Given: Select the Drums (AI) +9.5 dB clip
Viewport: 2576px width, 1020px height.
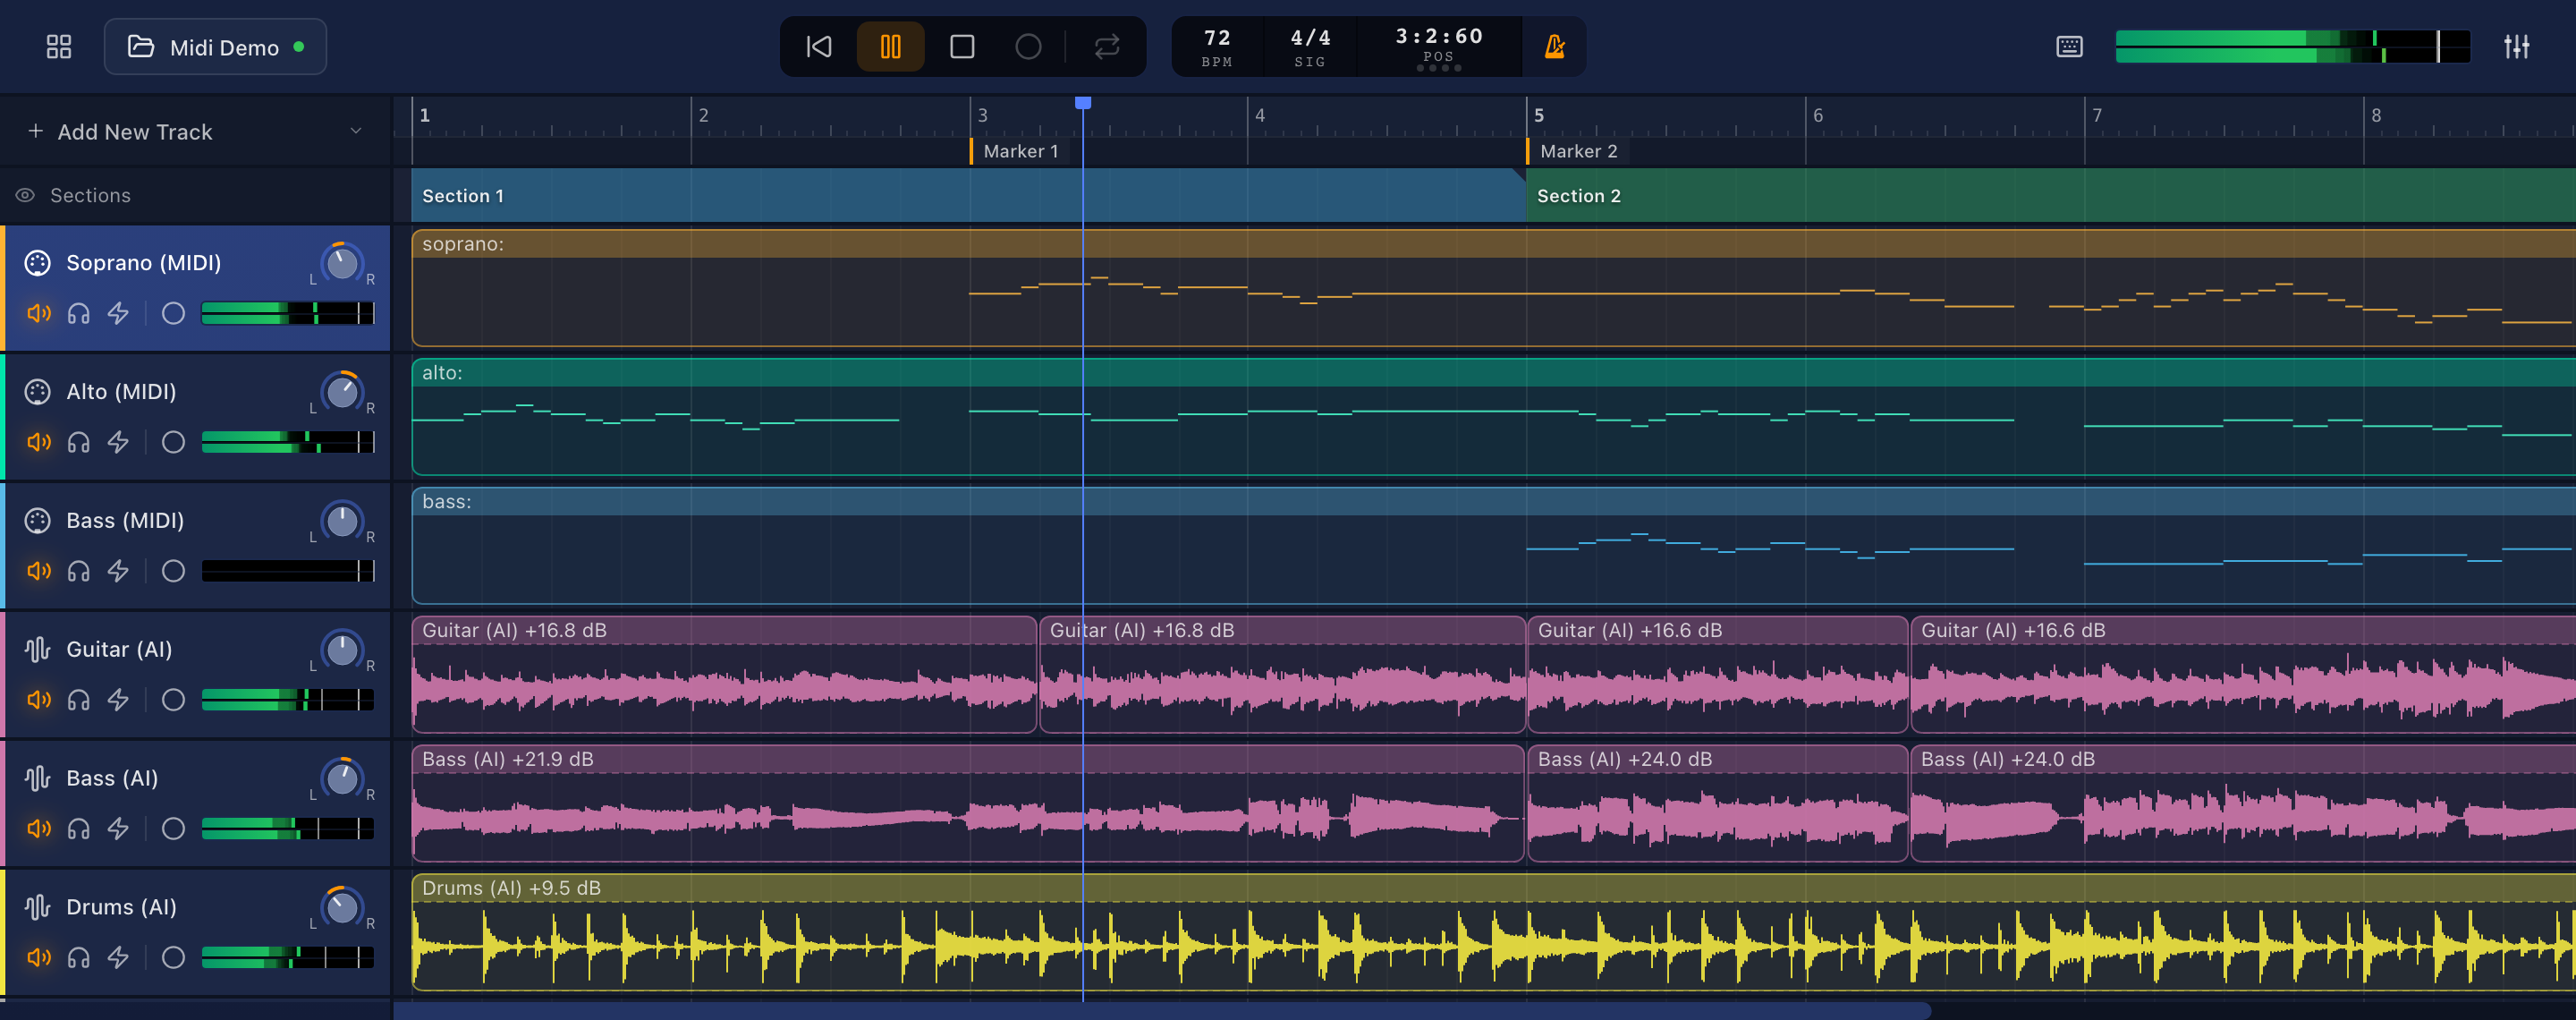Looking at the screenshot, I should coord(1494,932).
